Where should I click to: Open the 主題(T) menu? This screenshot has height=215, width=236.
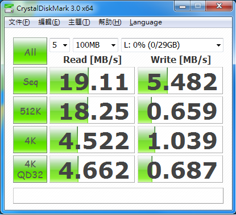(79, 22)
